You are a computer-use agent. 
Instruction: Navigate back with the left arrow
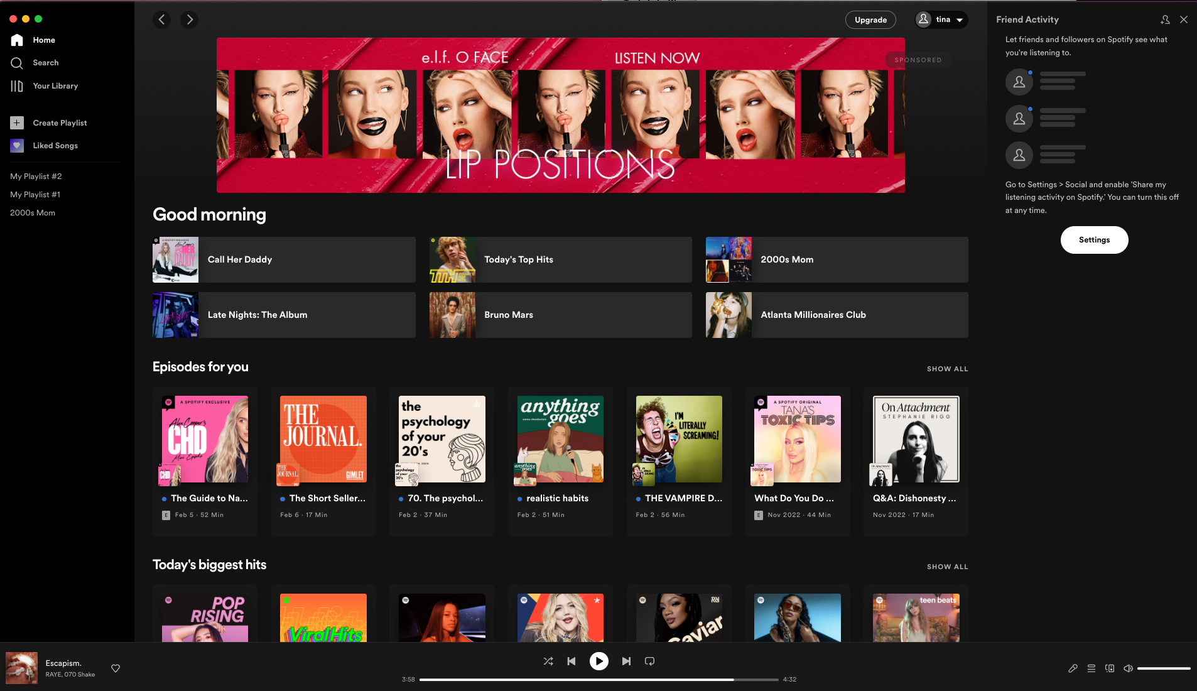click(x=162, y=20)
